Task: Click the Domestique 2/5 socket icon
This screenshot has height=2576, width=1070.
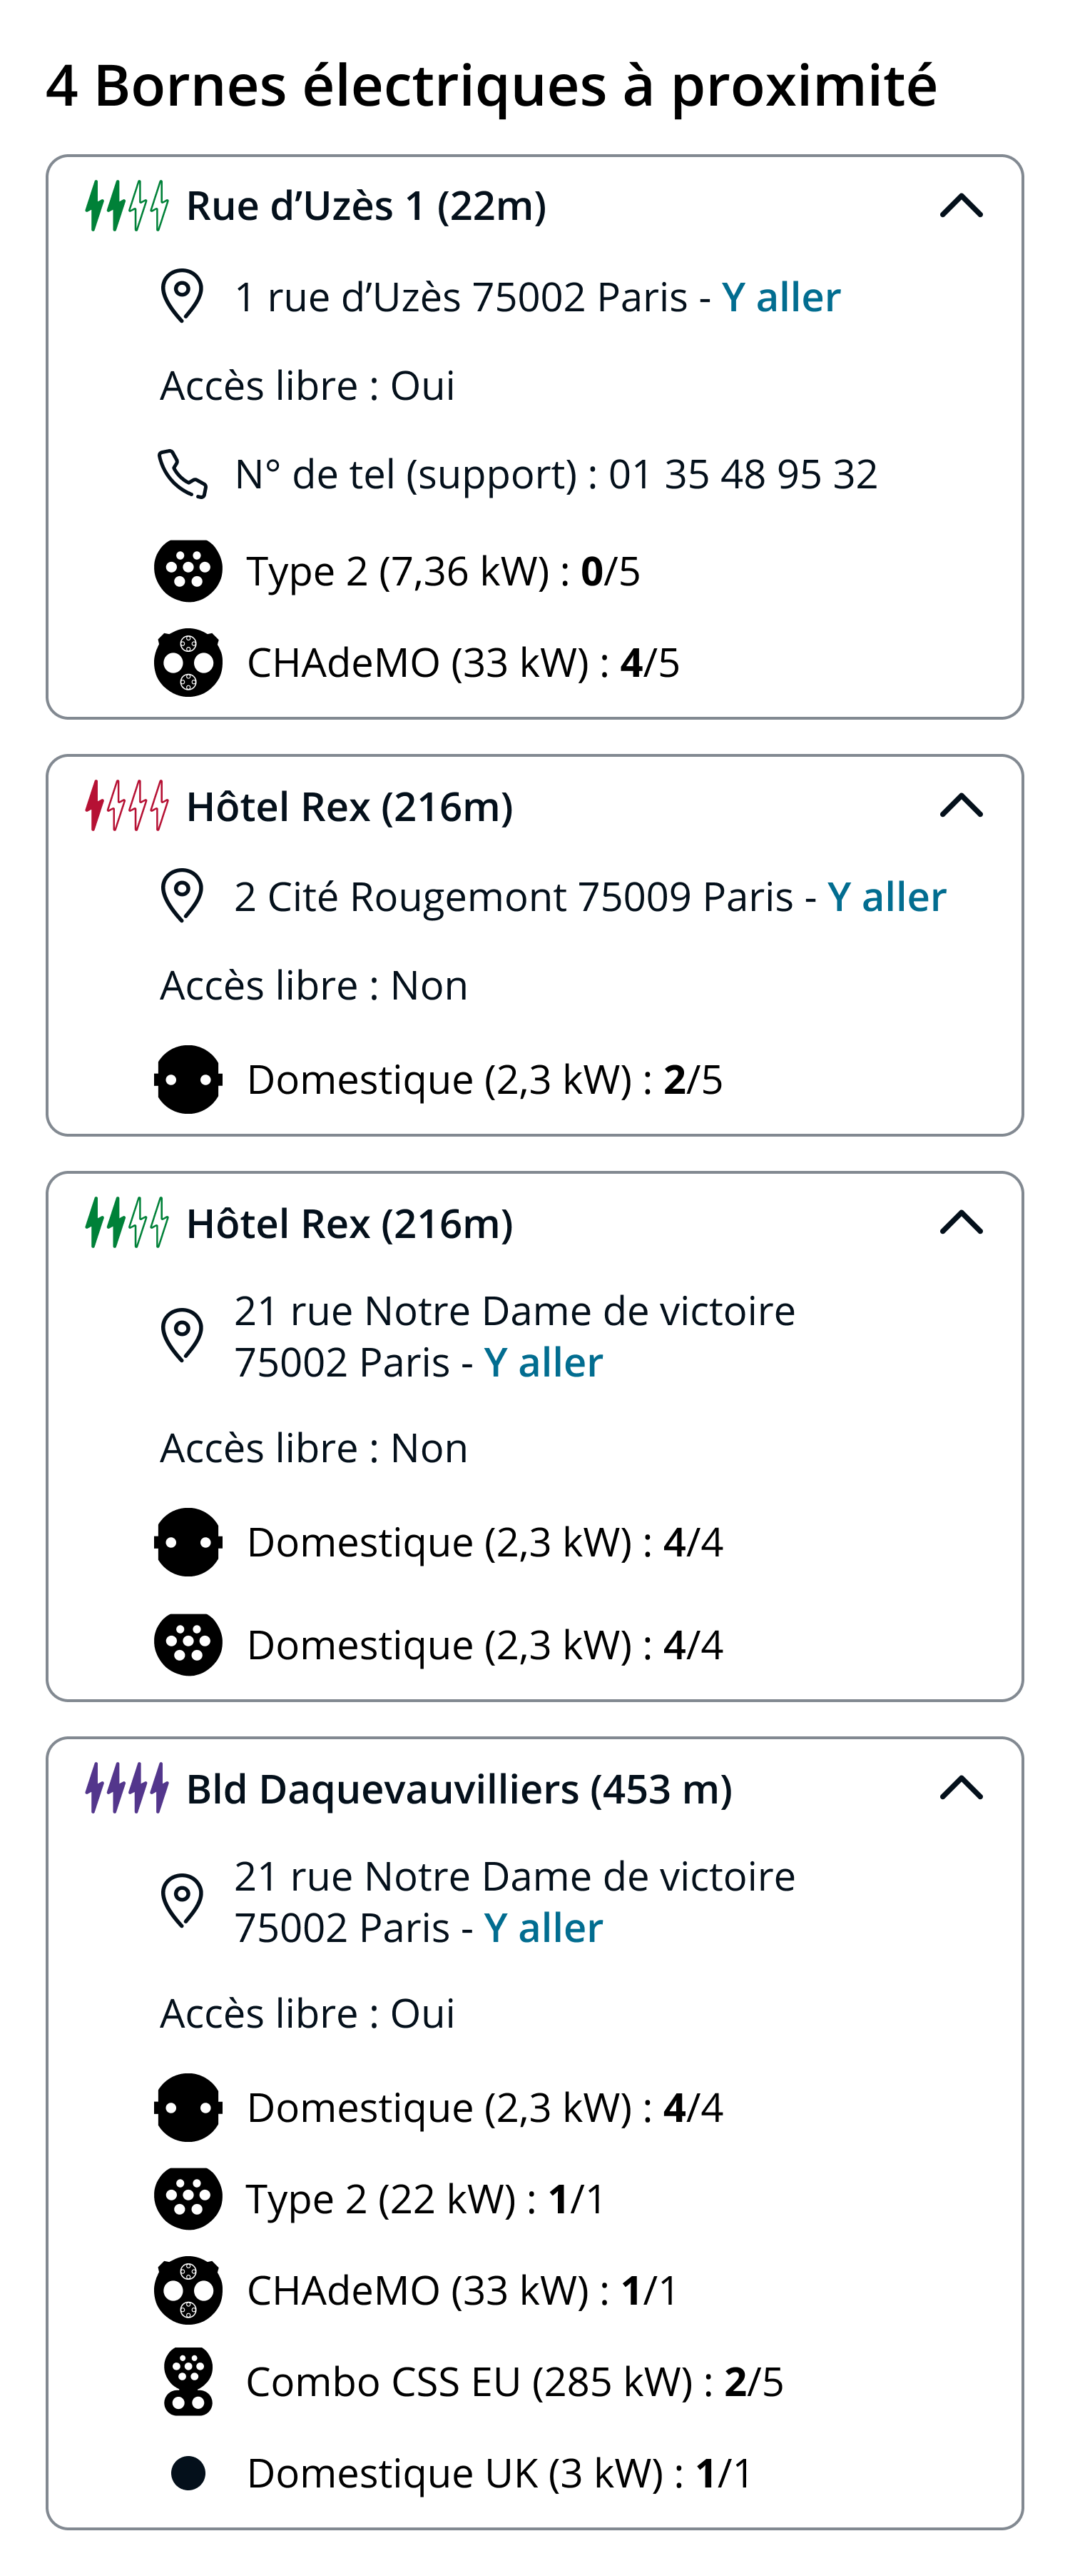Action: (x=188, y=1079)
